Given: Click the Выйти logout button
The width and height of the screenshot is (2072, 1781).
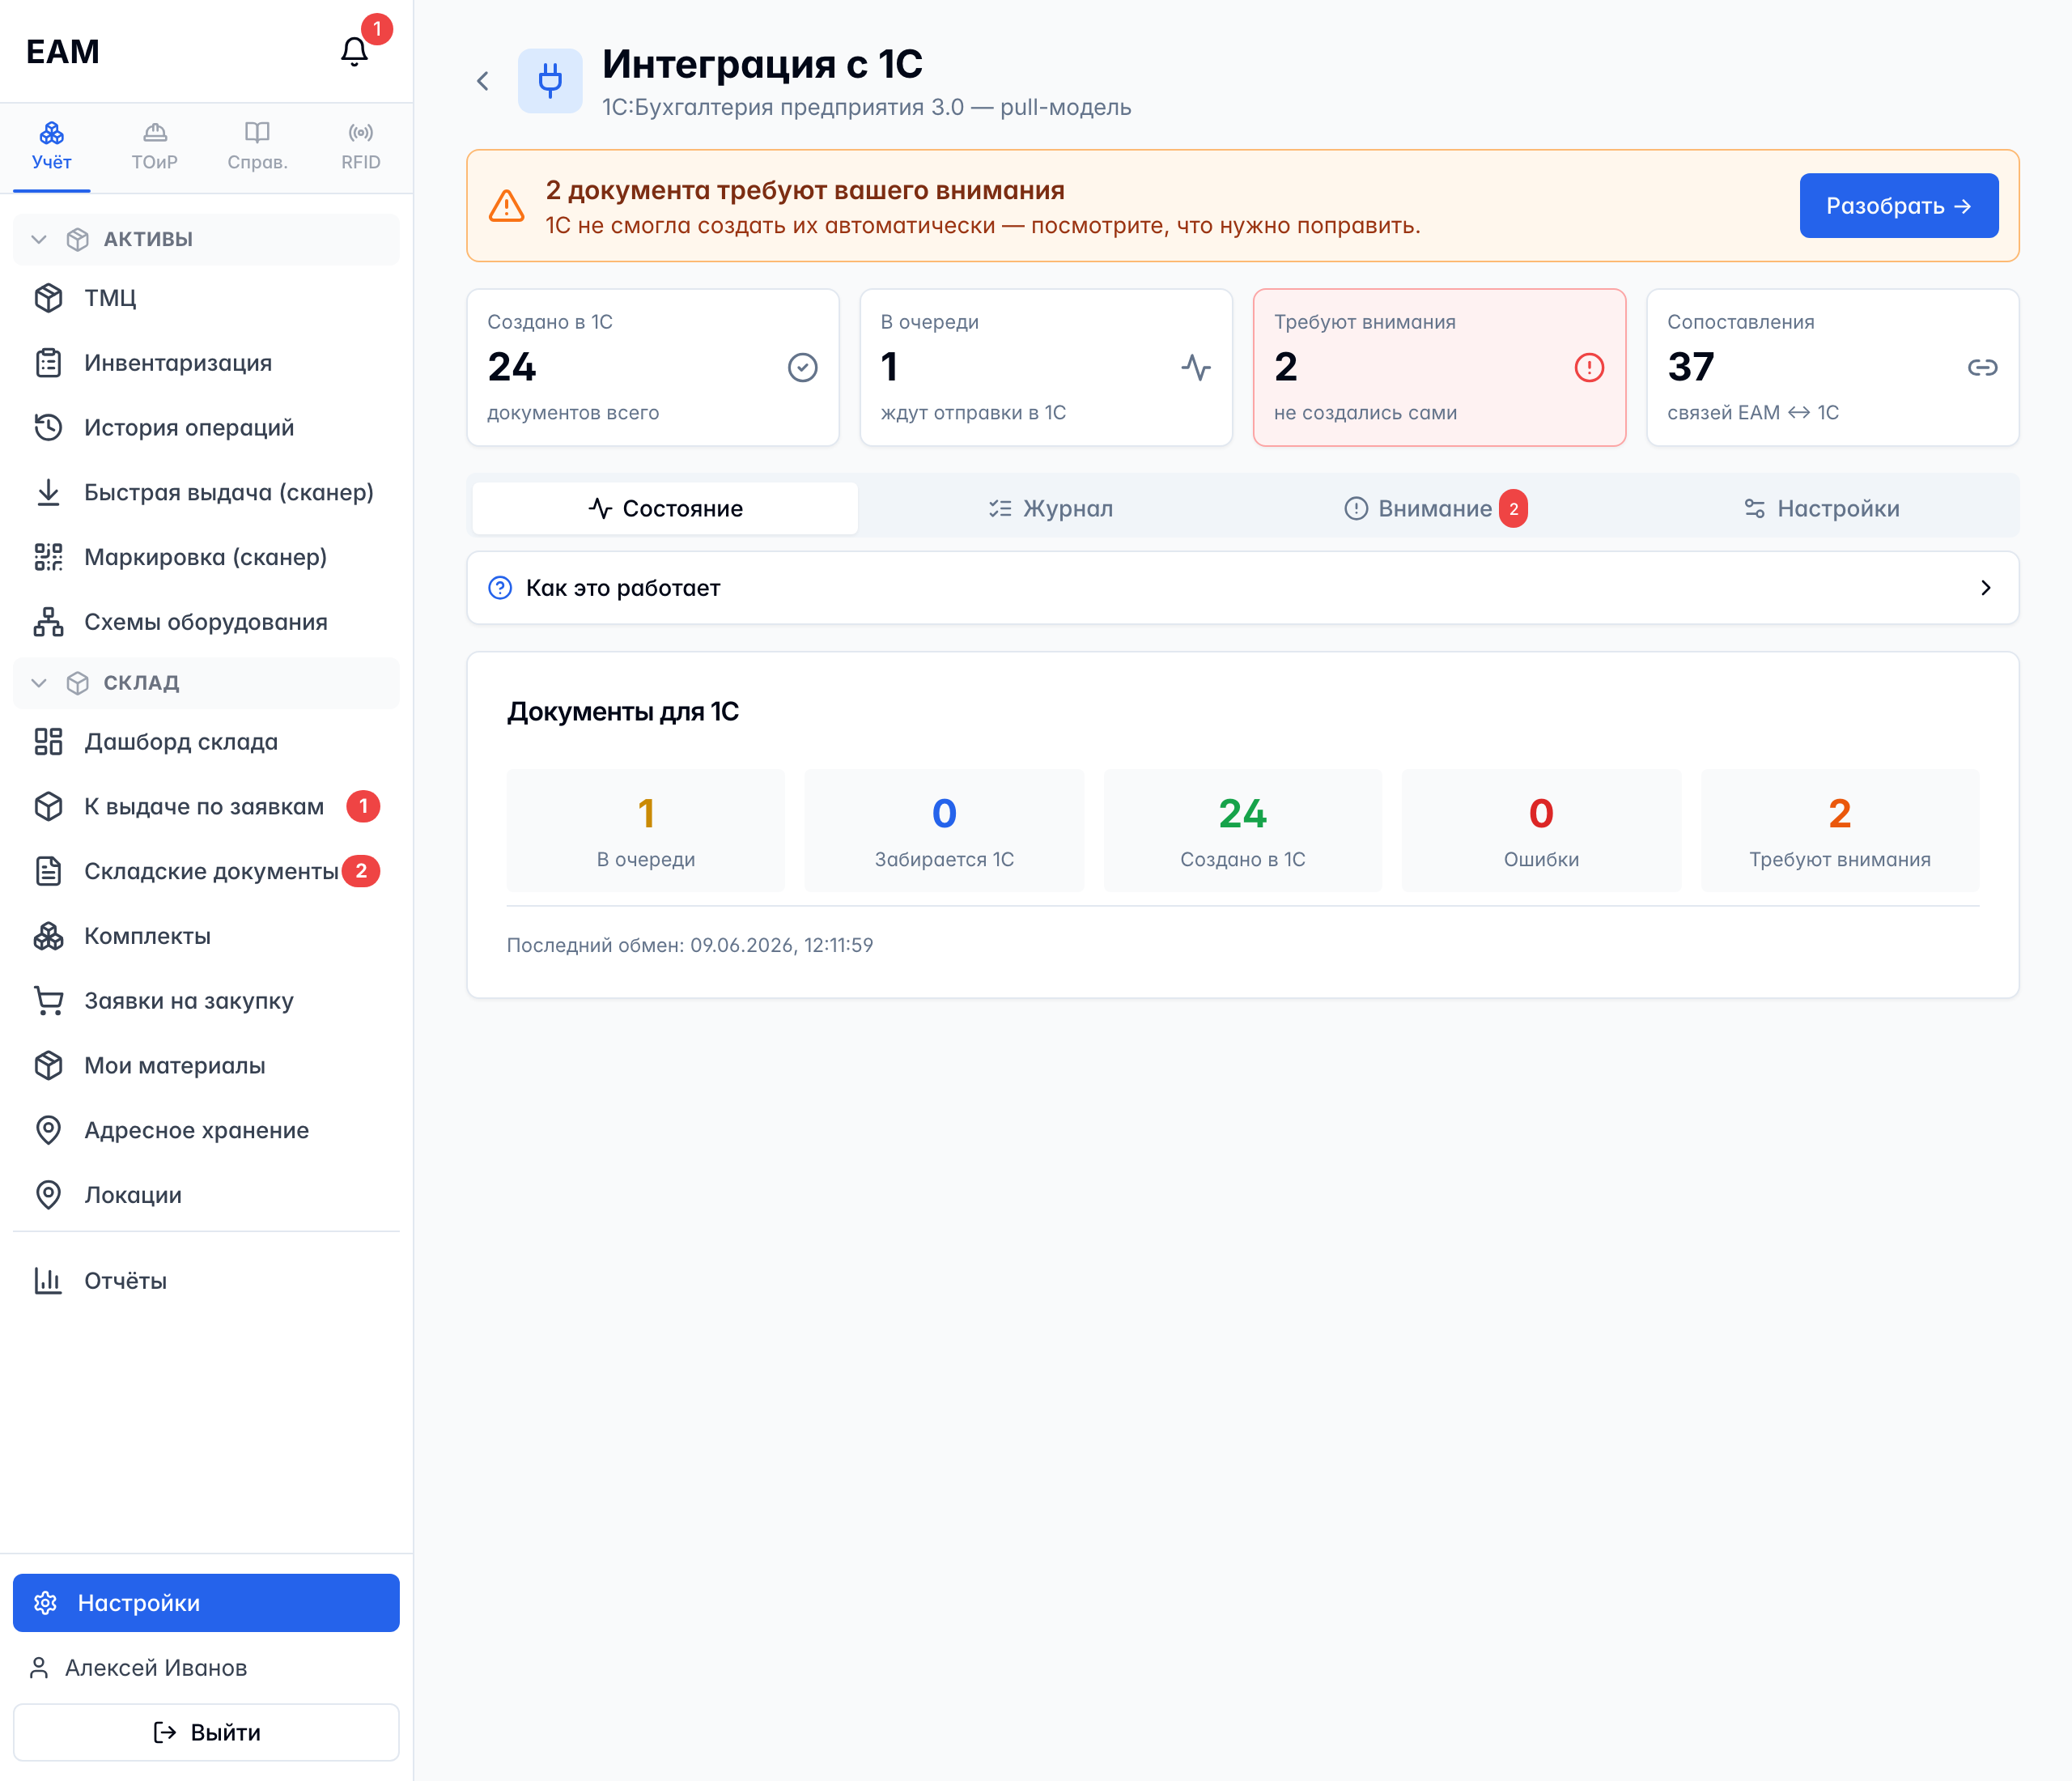Looking at the screenshot, I should (x=206, y=1733).
